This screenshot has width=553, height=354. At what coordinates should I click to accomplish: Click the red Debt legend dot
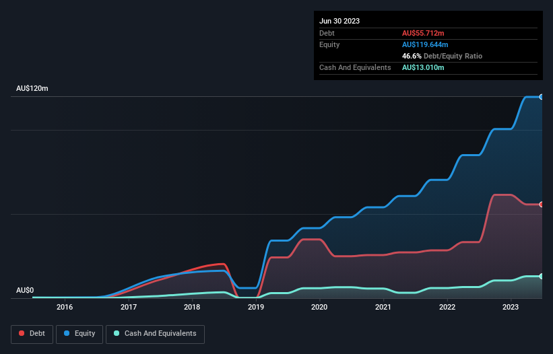coord(22,333)
